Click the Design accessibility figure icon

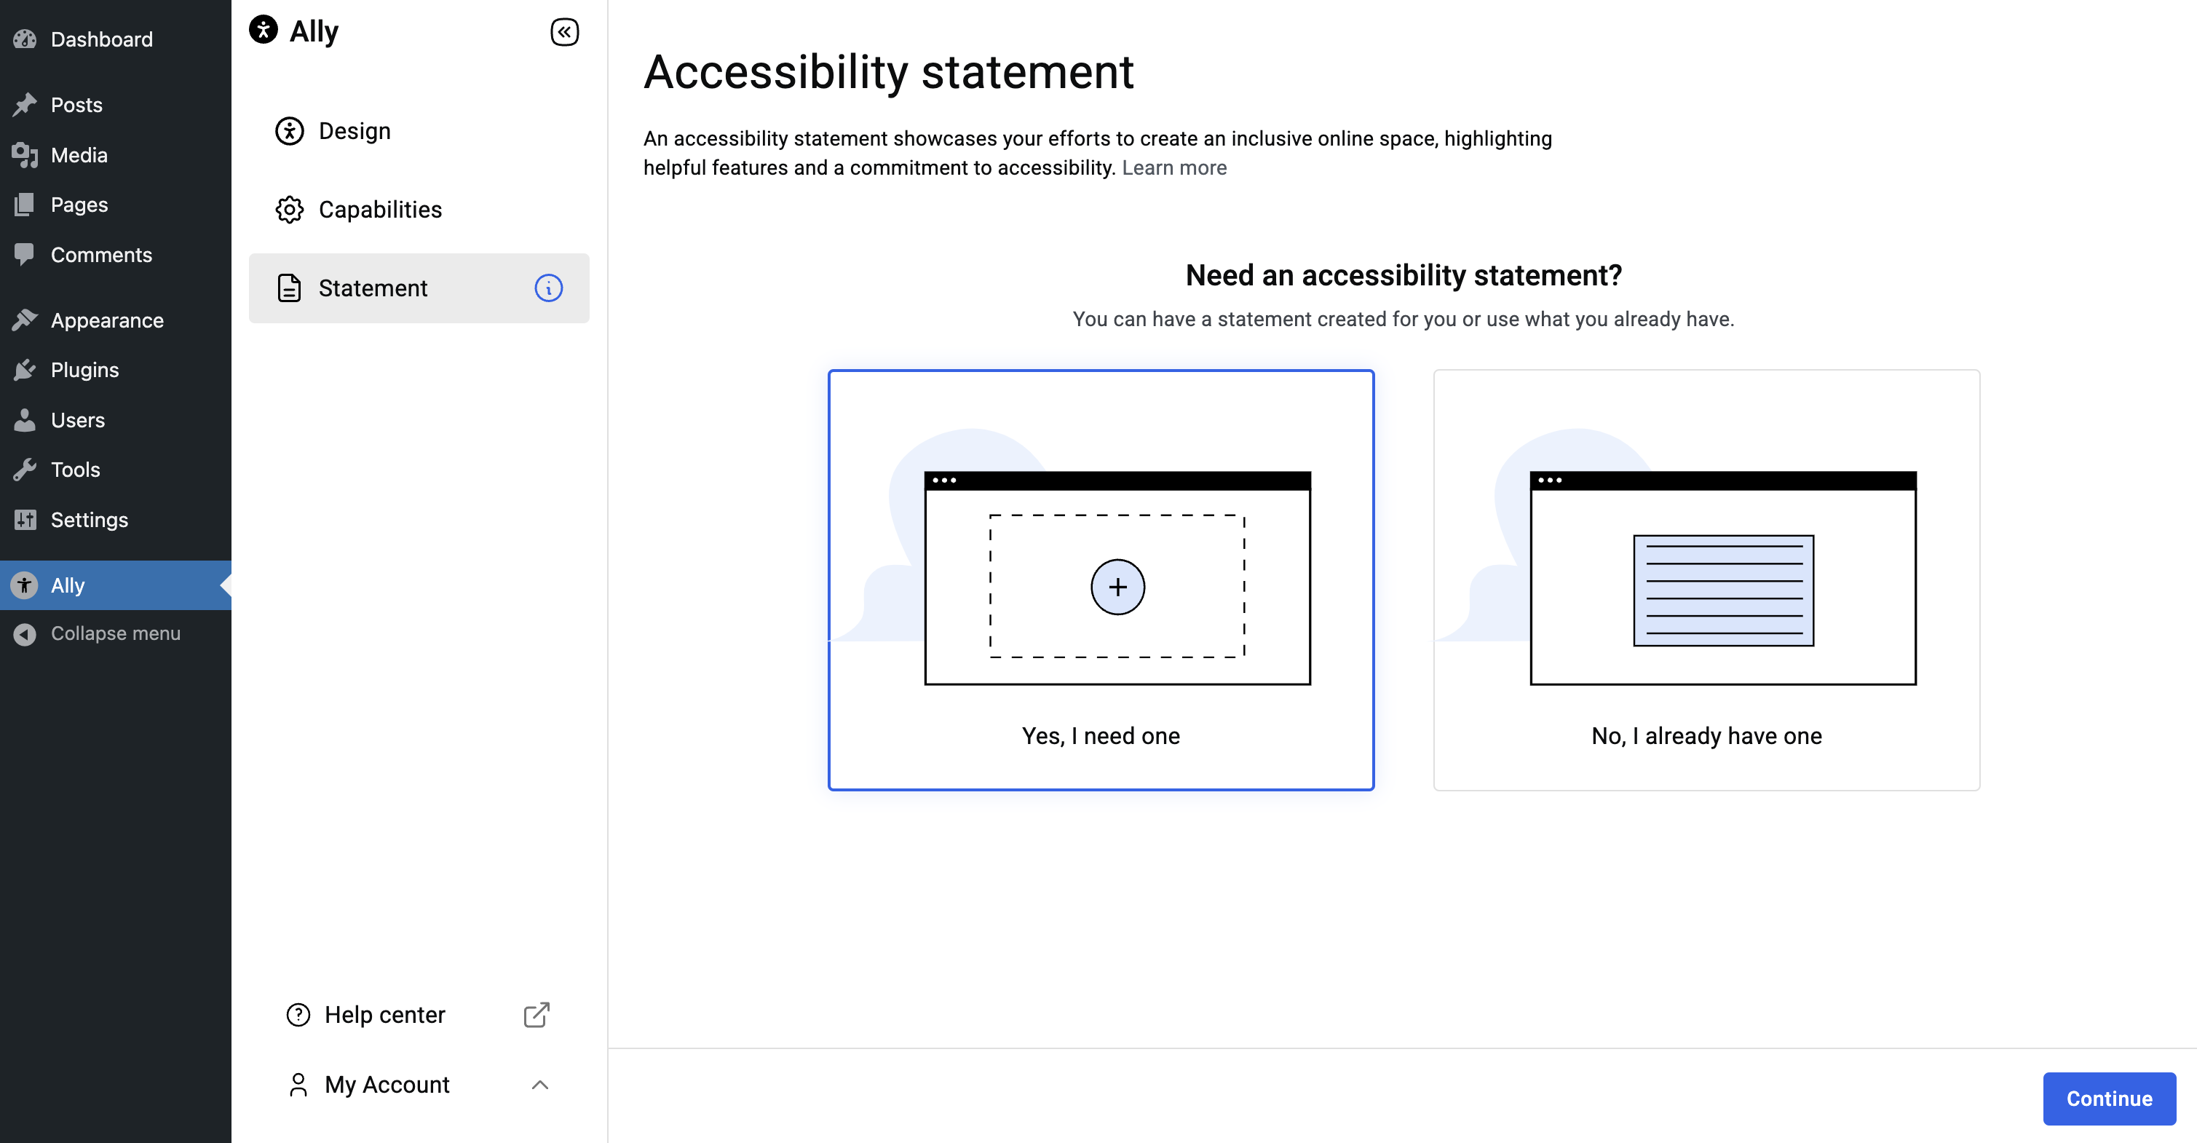pyautogui.click(x=290, y=131)
